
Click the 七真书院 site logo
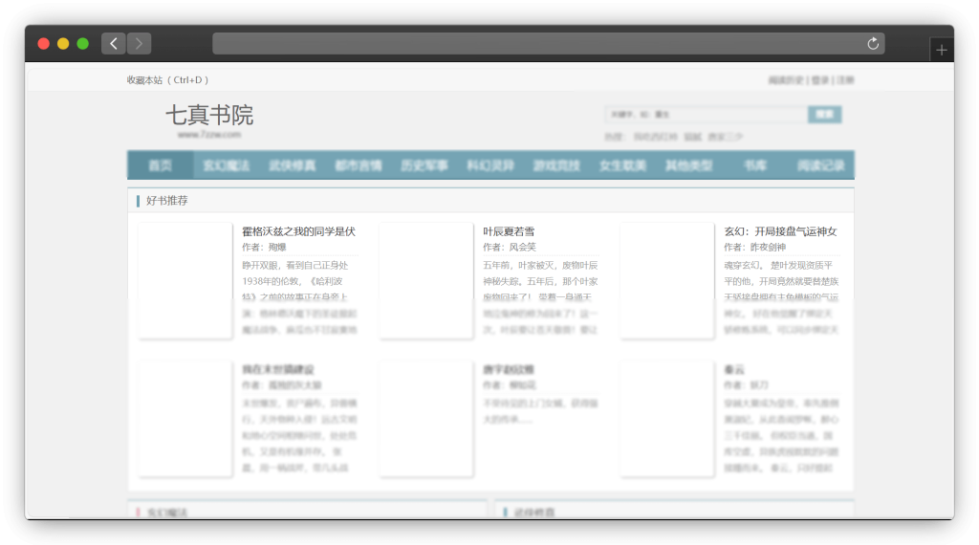coord(209,120)
